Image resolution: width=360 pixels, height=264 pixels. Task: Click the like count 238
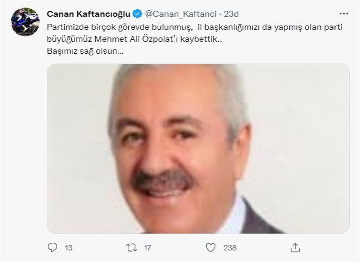coord(230,248)
